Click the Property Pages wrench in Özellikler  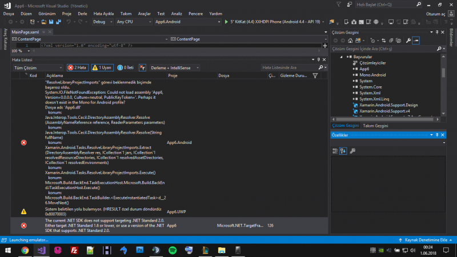[x=352, y=151]
